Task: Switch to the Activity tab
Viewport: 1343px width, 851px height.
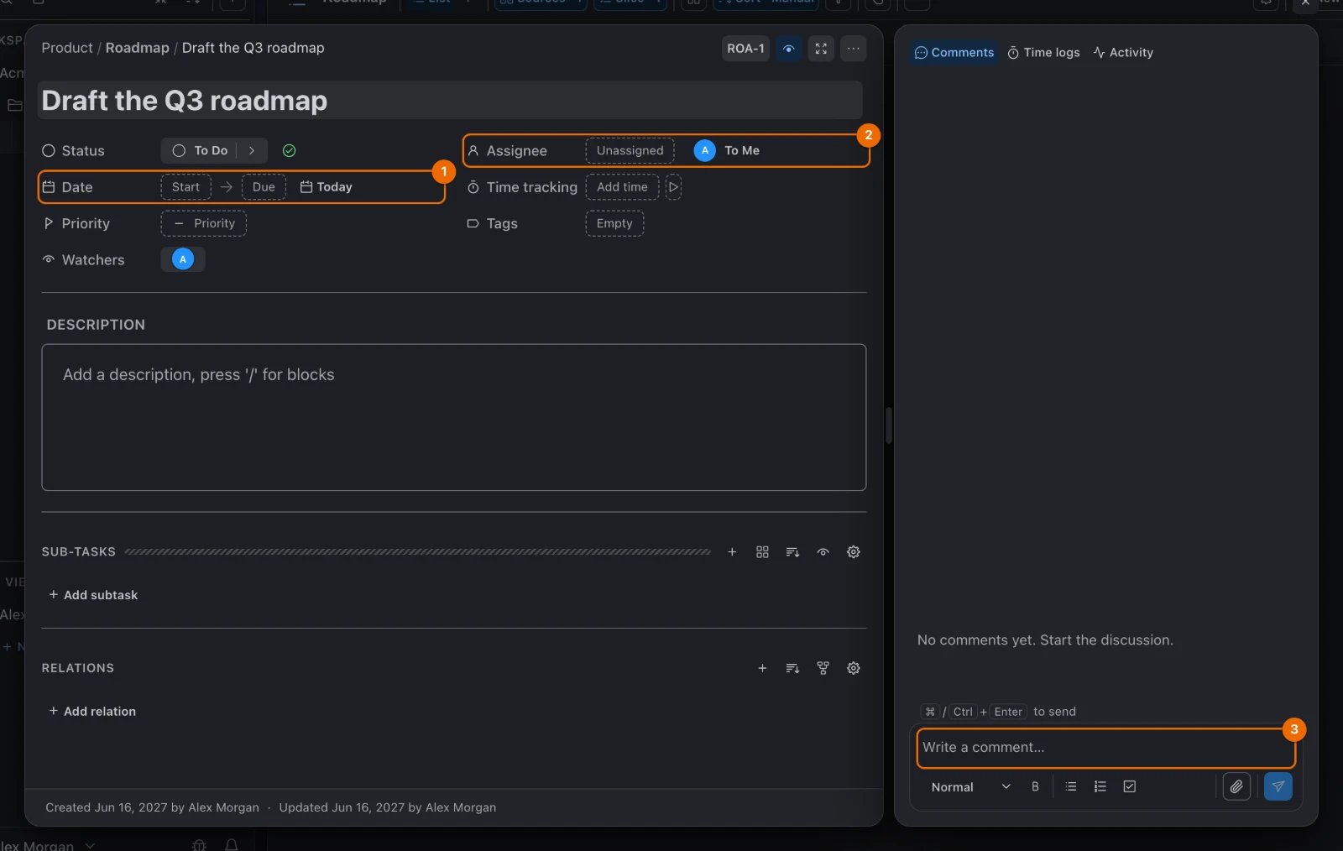Action: (1123, 52)
